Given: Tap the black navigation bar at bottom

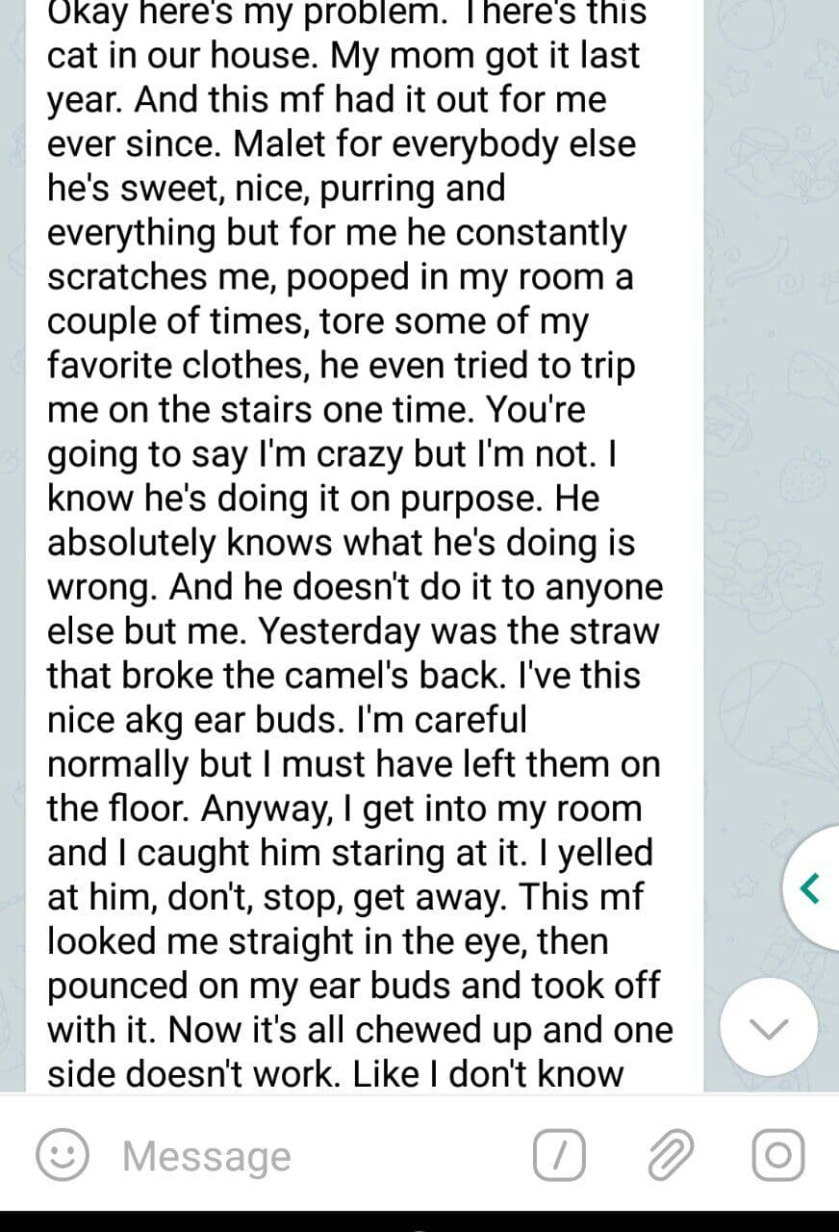Looking at the screenshot, I should coord(419,1221).
